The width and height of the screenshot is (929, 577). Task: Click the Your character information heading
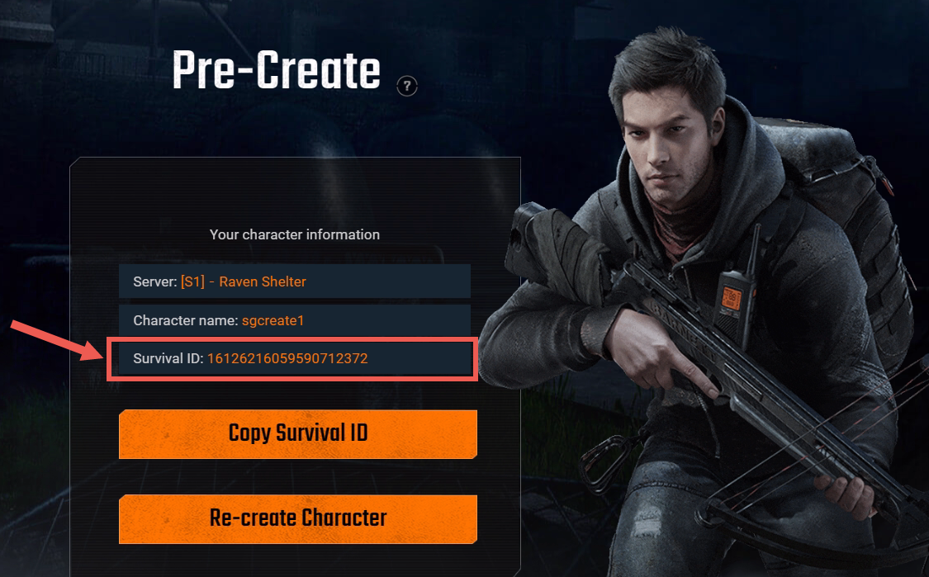tap(295, 234)
